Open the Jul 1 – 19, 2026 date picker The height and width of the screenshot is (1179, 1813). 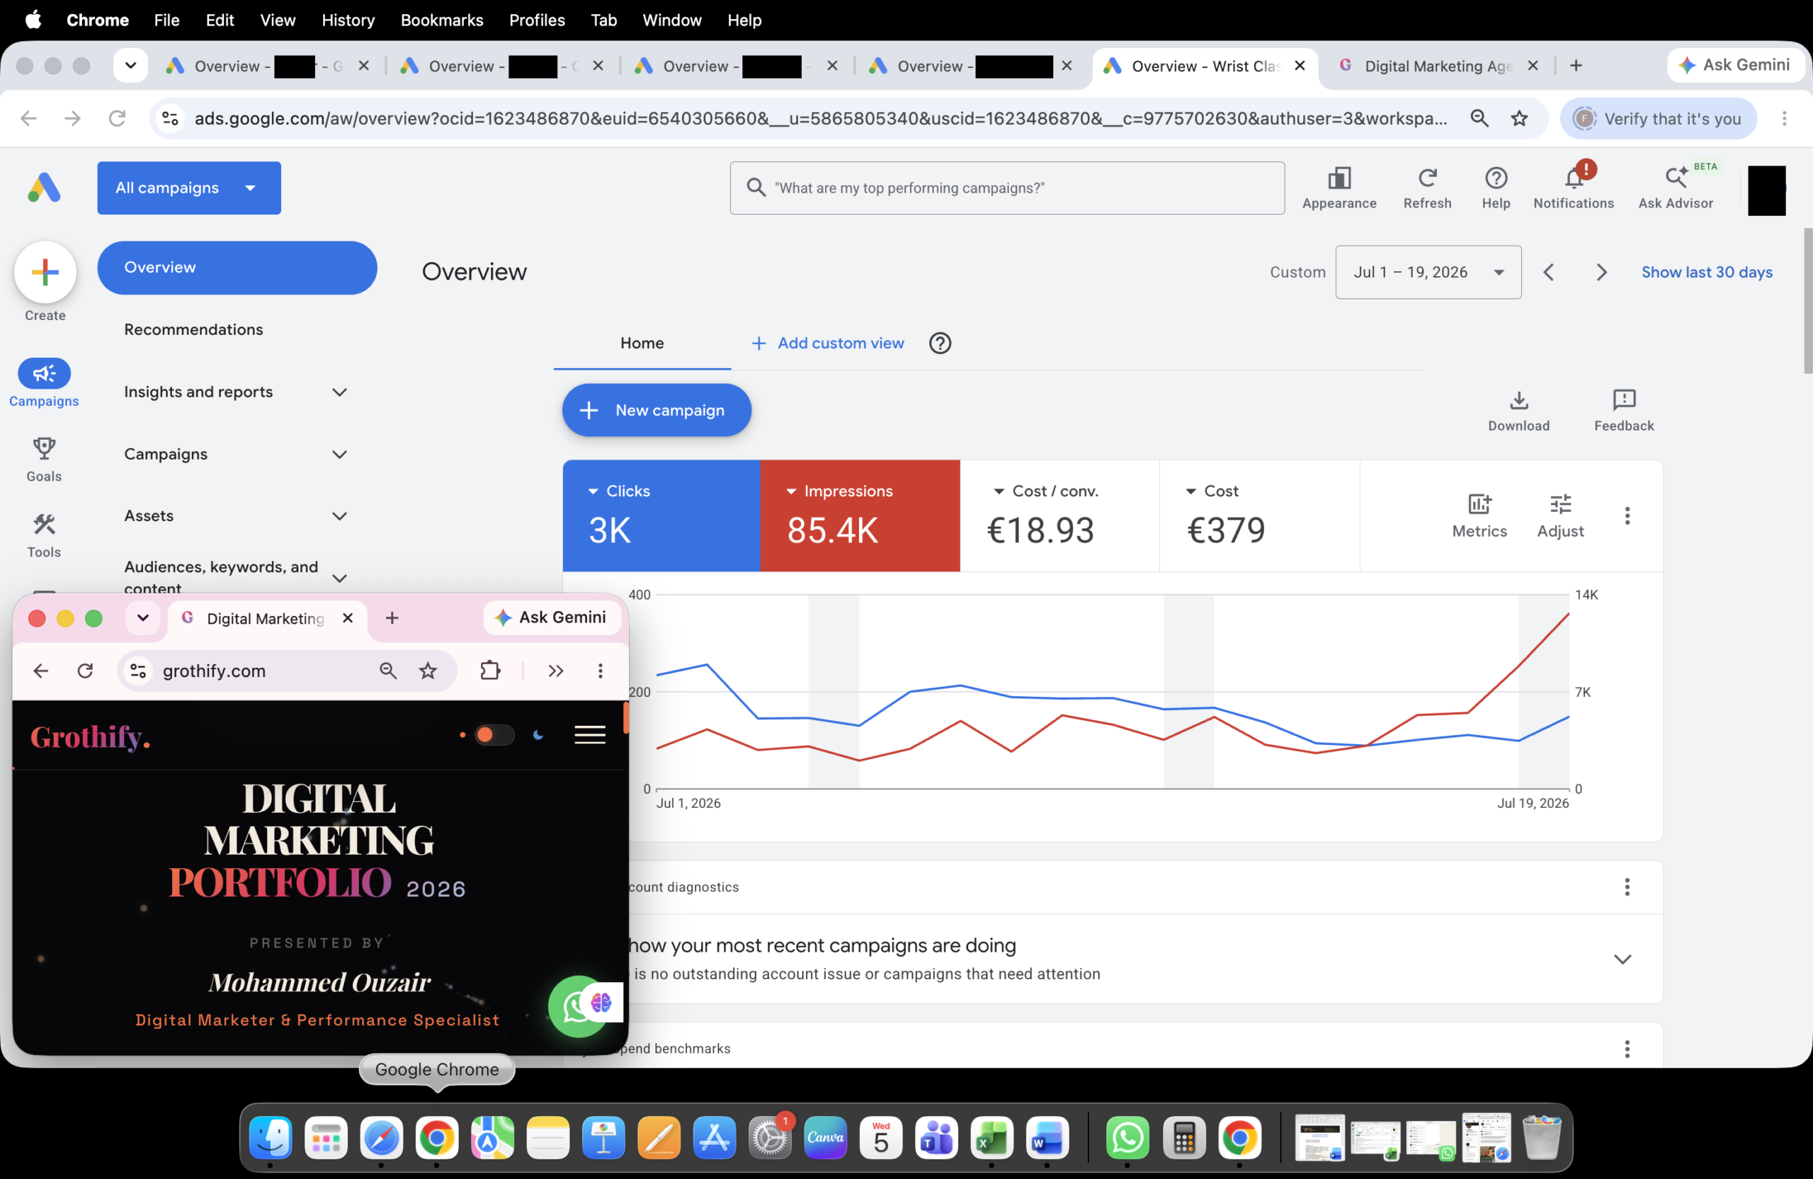1428,273
